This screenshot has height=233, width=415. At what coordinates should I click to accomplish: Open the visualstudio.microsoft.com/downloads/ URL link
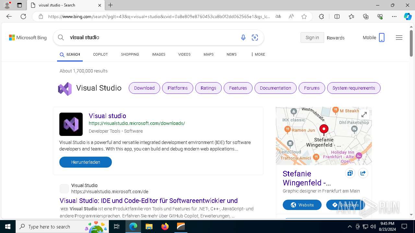pos(137,123)
